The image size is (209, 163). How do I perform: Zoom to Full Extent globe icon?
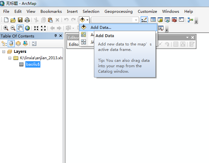point(27,28)
